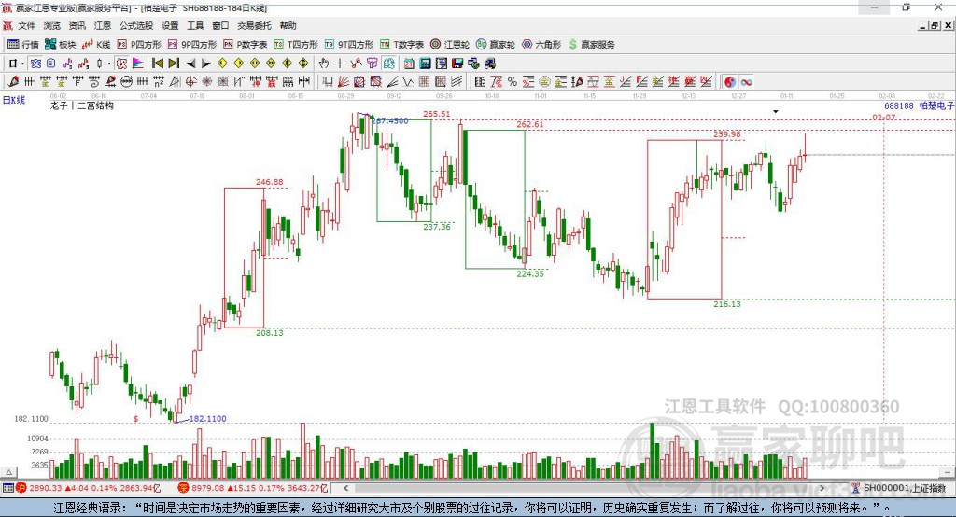The width and height of the screenshot is (956, 517).
Task: Click the 265.51 price label
Action: (437, 114)
